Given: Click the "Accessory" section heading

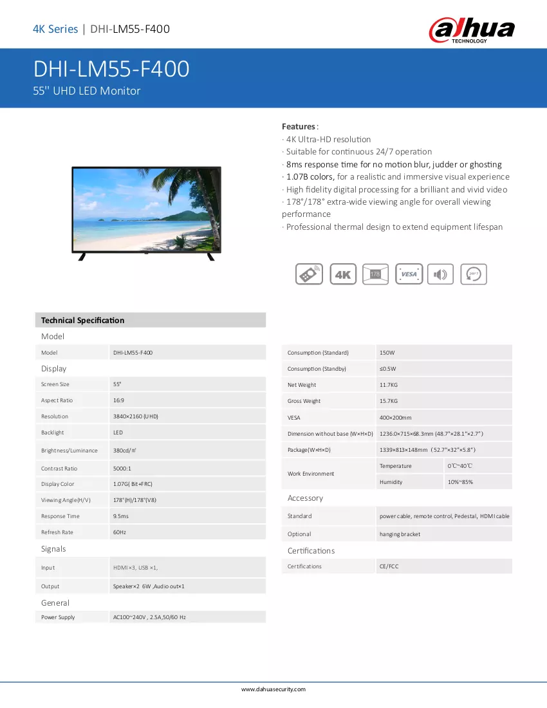Looking at the screenshot, I should click(x=305, y=498).
